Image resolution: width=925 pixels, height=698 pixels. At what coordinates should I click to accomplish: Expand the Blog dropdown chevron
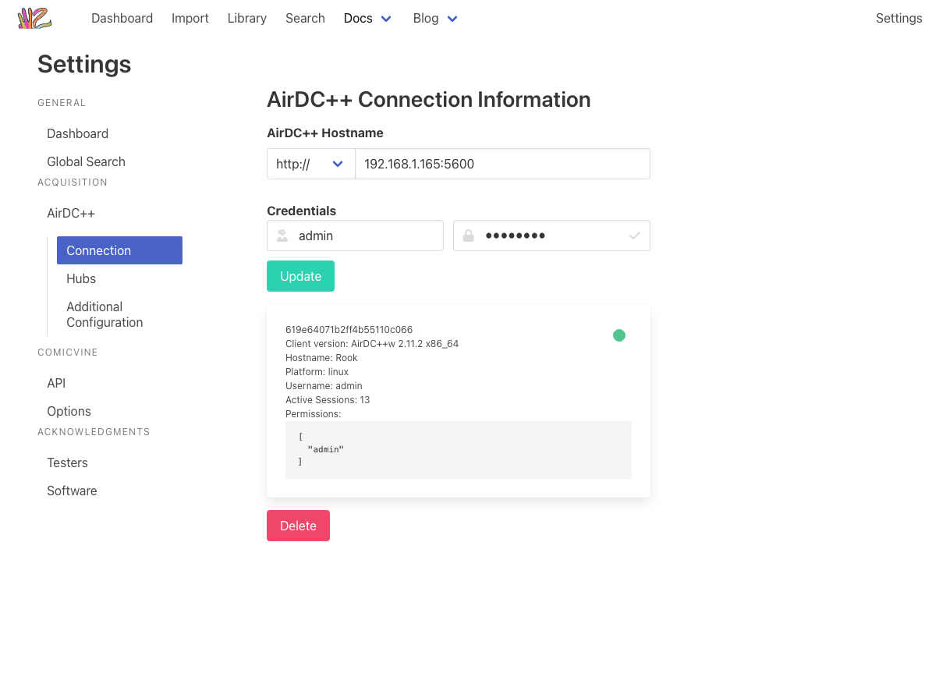click(452, 19)
